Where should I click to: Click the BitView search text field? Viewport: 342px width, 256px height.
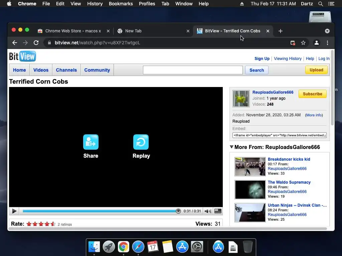click(x=193, y=70)
